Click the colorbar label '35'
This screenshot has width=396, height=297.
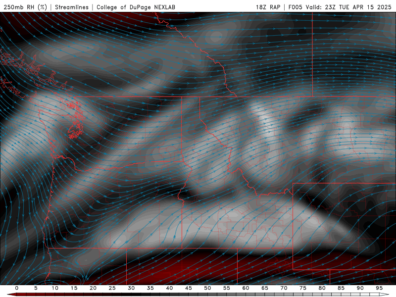(x=150, y=288)
